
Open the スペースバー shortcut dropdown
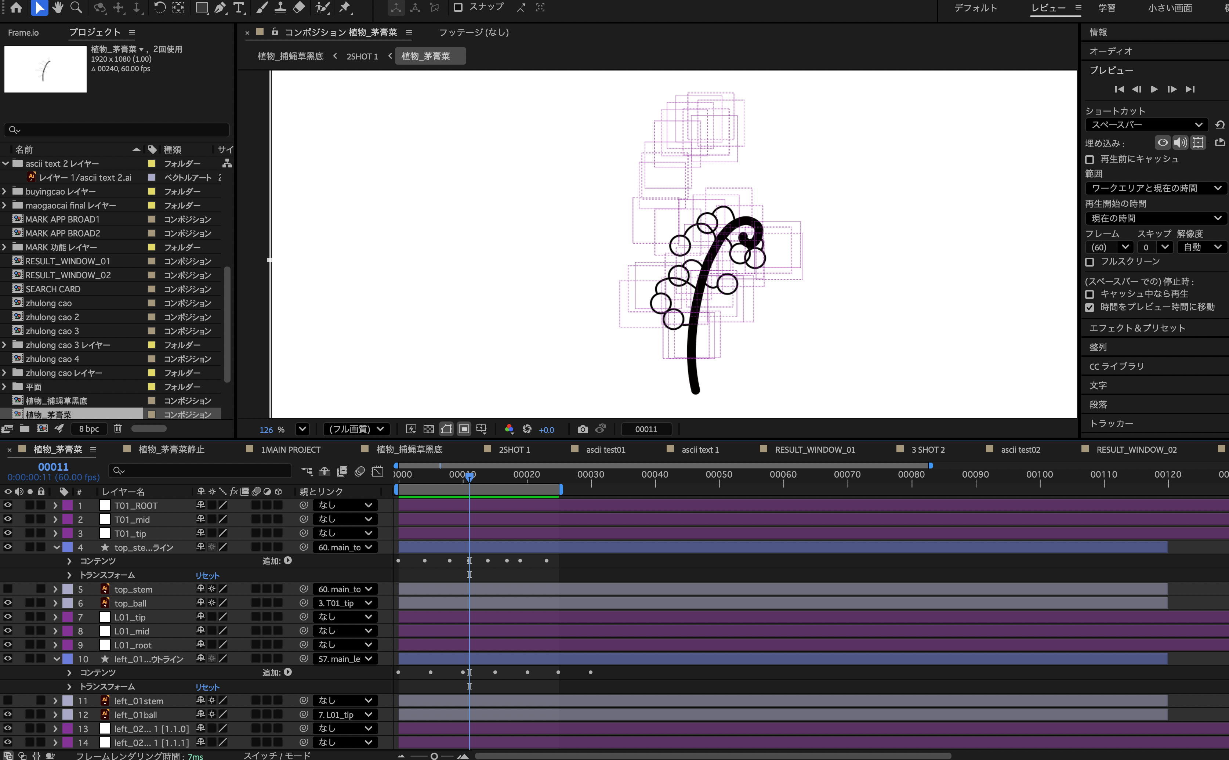[1147, 125]
